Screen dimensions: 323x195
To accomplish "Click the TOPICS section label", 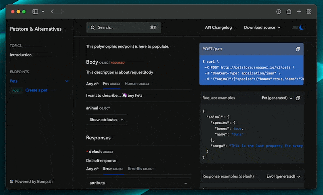I will click(16, 46).
